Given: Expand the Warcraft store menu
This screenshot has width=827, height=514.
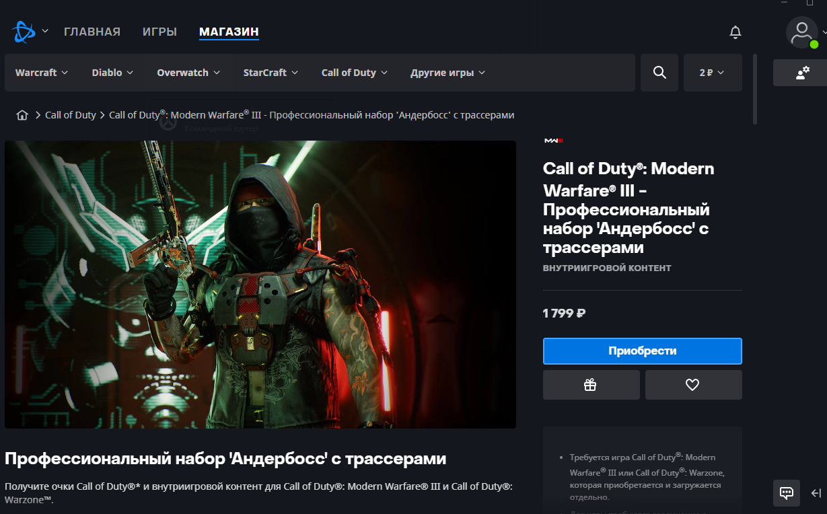Looking at the screenshot, I should pos(42,73).
